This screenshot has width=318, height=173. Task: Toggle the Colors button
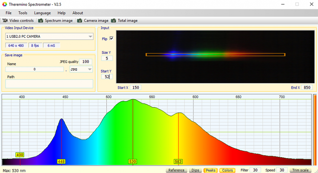click(227, 170)
